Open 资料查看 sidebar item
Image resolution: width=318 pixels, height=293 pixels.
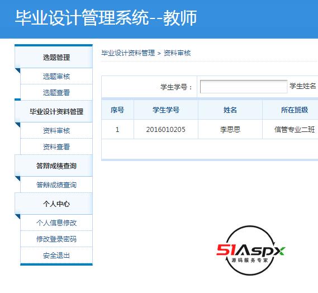click(x=56, y=146)
